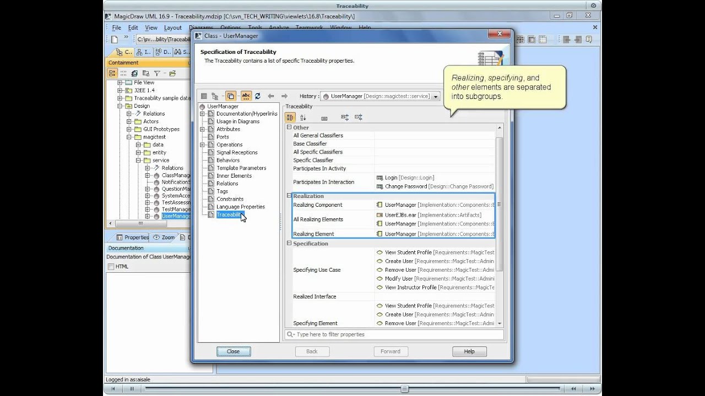Open the History dropdown
Screen dimensions: 705x396
(x=436, y=96)
